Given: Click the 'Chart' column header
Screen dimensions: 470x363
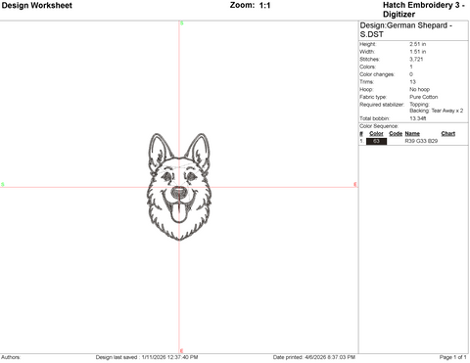Looking at the screenshot, I should 448,134.
